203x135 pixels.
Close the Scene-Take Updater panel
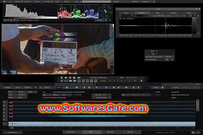tap(167, 60)
